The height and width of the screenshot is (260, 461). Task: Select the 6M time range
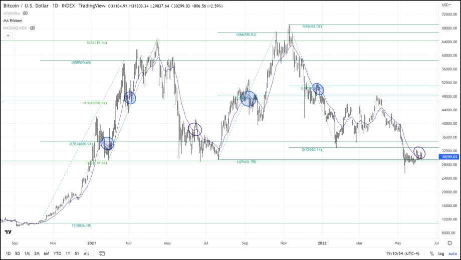coord(46,253)
